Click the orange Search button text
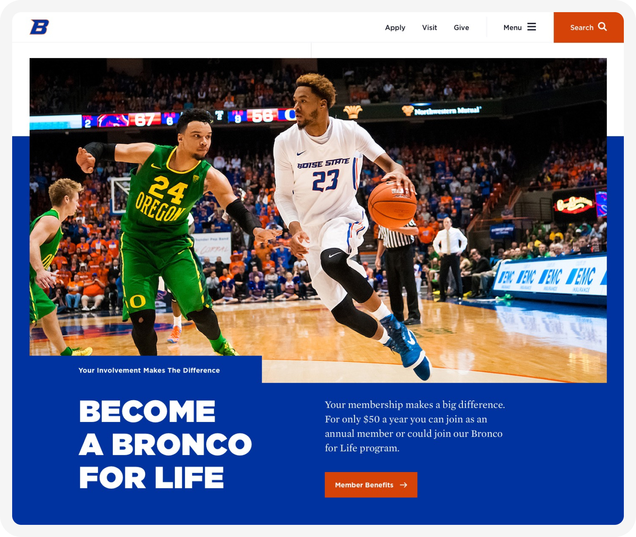Image resolution: width=636 pixels, height=537 pixels. click(x=582, y=28)
